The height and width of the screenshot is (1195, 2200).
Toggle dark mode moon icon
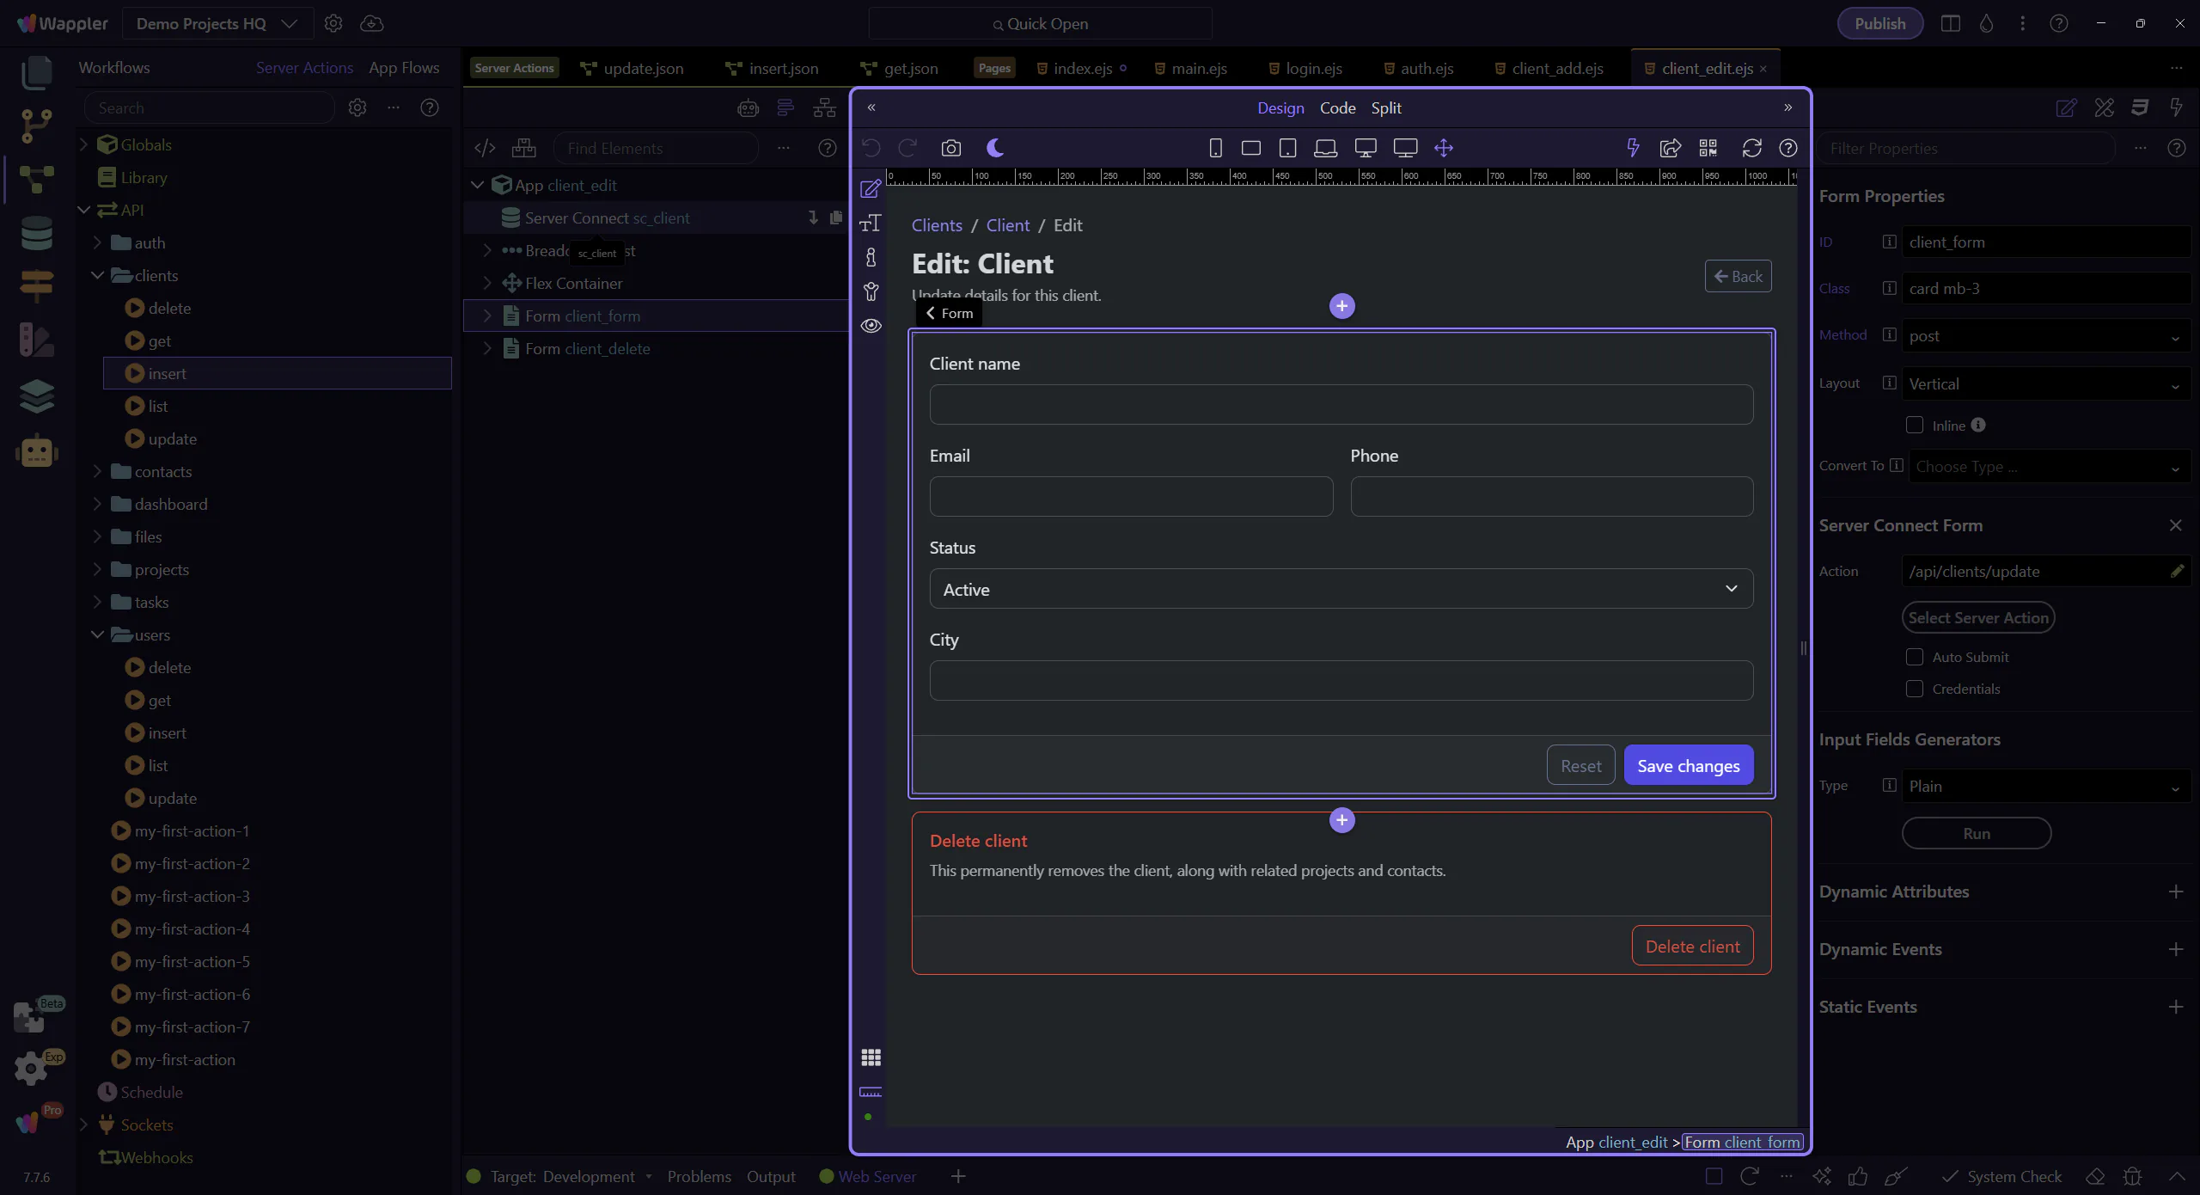click(x=995, y=148)
